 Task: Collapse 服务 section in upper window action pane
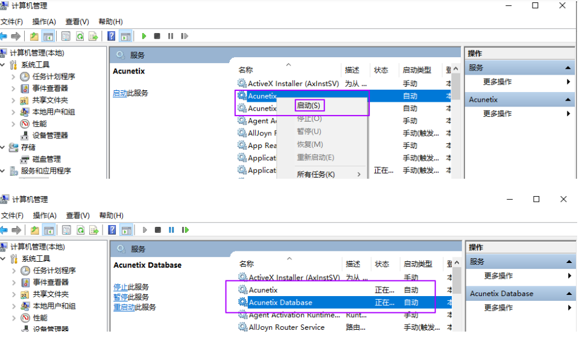click(x=568, y=68)
